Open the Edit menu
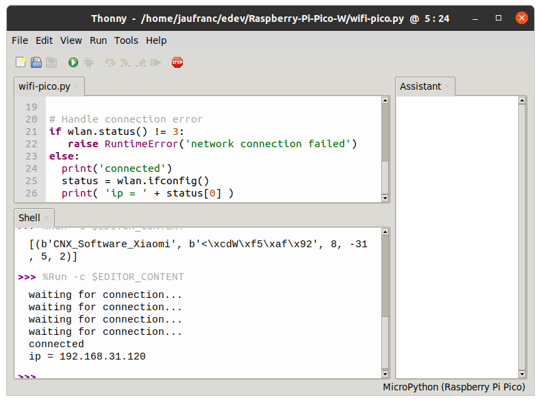 [x=44, y=40]
